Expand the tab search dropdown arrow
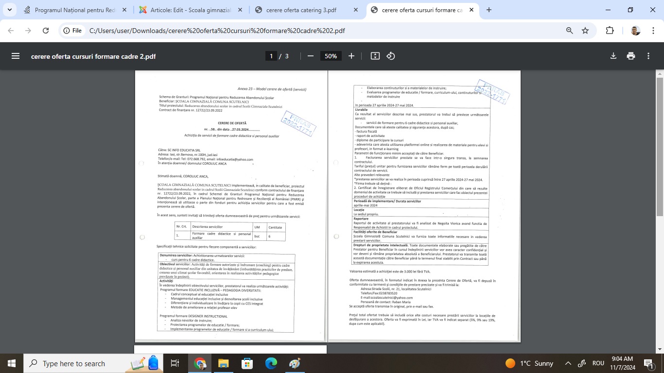 pos(9,10)
